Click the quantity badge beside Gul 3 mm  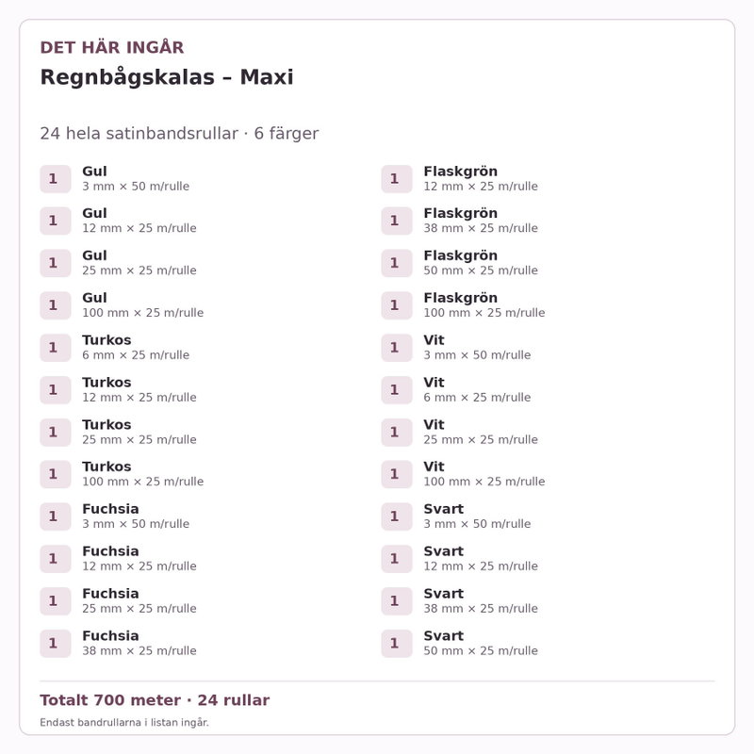56,179
